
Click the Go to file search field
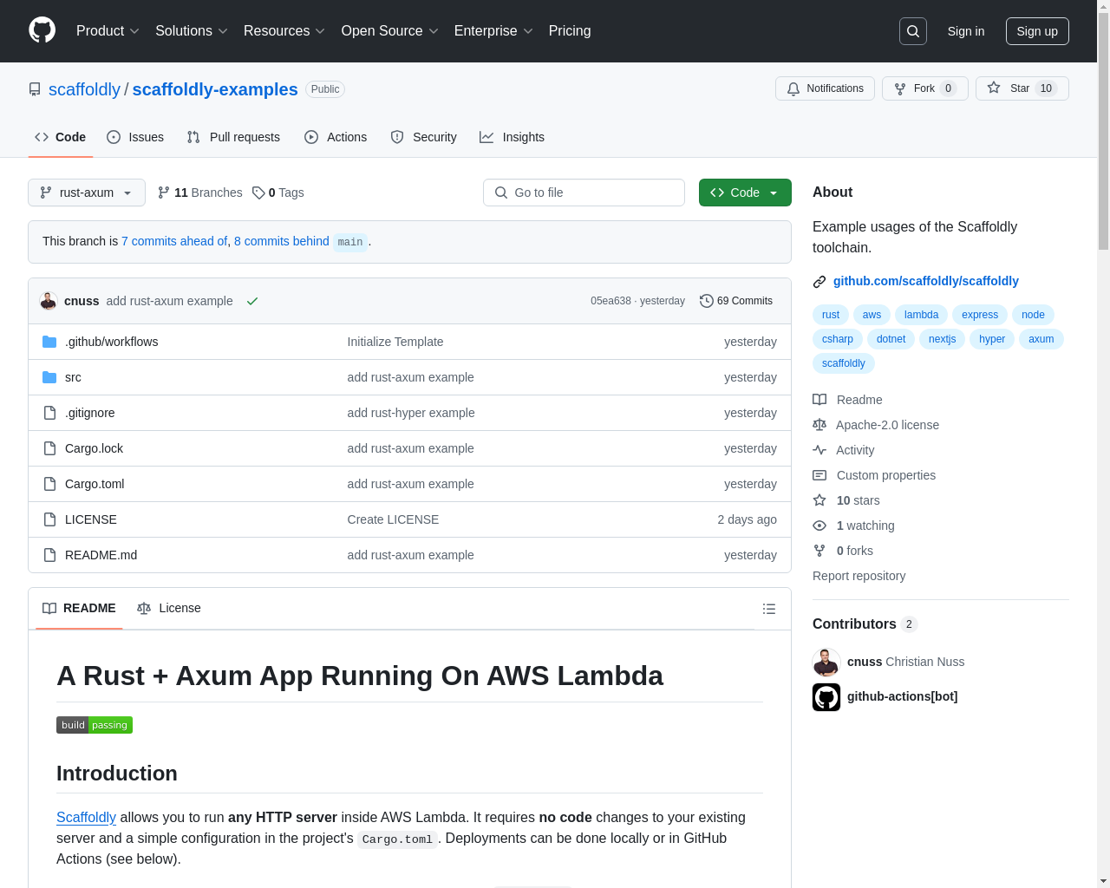(584, 193)
